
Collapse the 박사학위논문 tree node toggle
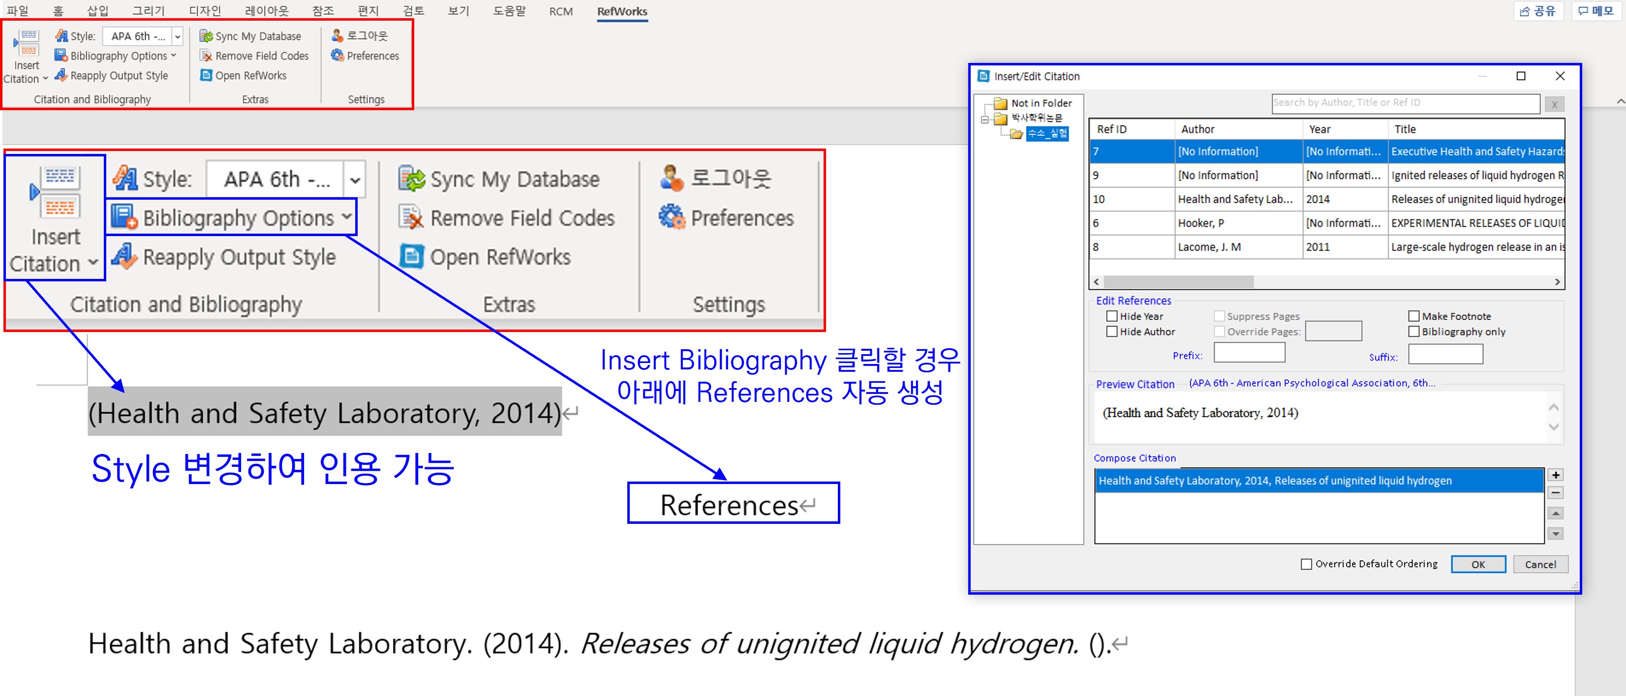coord(984,119)
